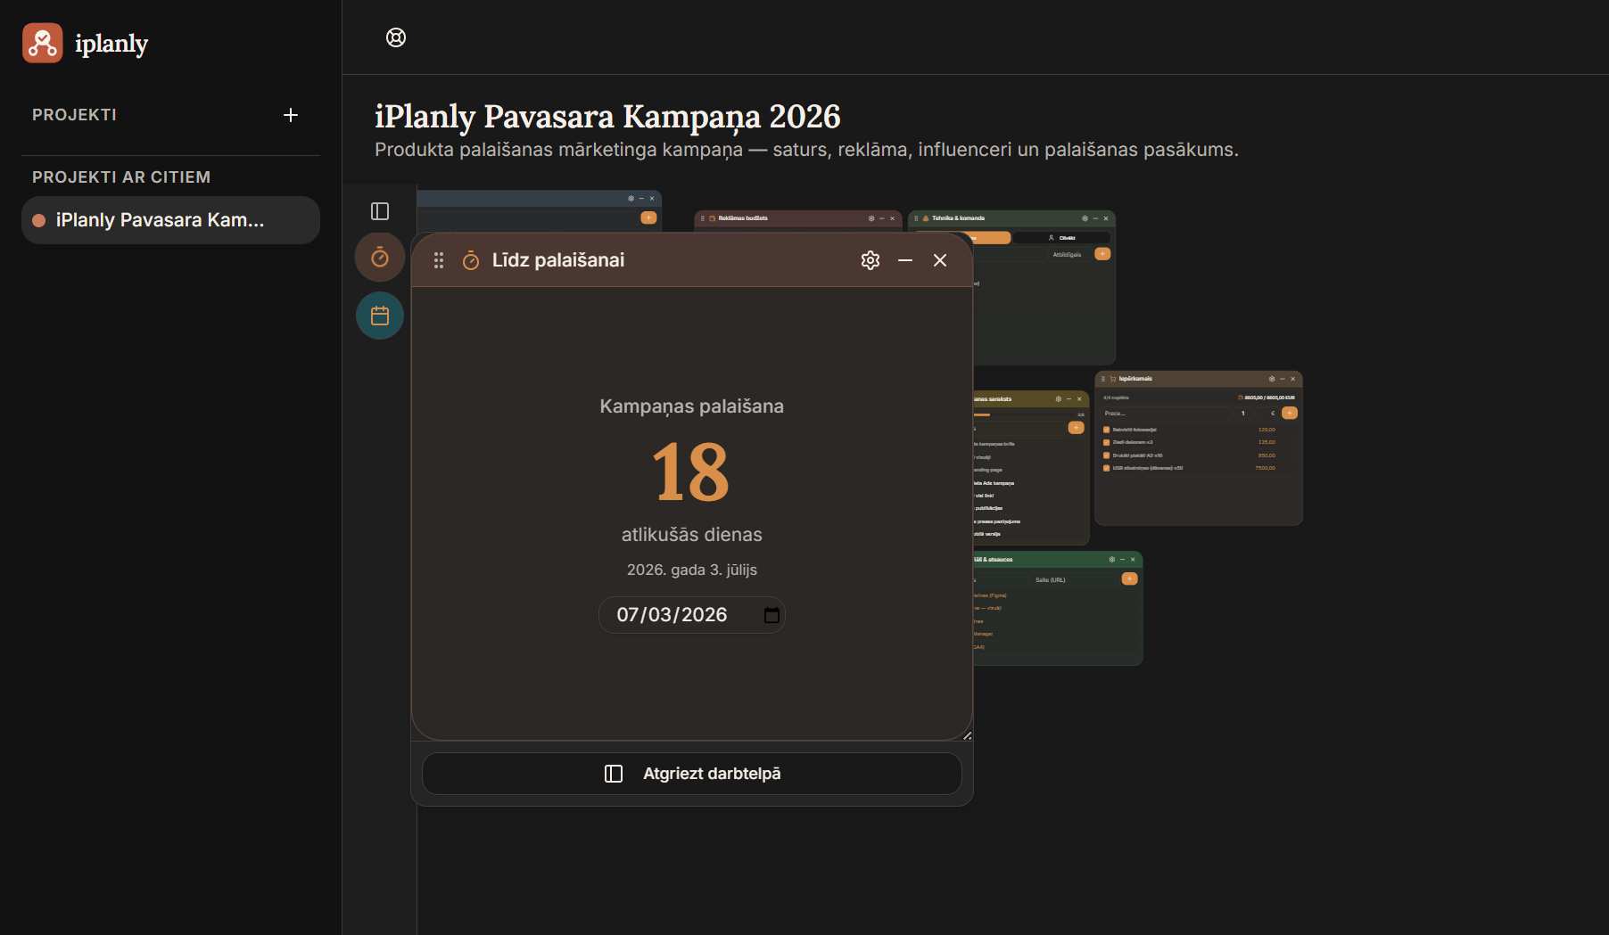The height and width of the screenshot is (935, 1609).
Task: Minimize the Līdz palaišanai widget
Action: click(905, 260)
